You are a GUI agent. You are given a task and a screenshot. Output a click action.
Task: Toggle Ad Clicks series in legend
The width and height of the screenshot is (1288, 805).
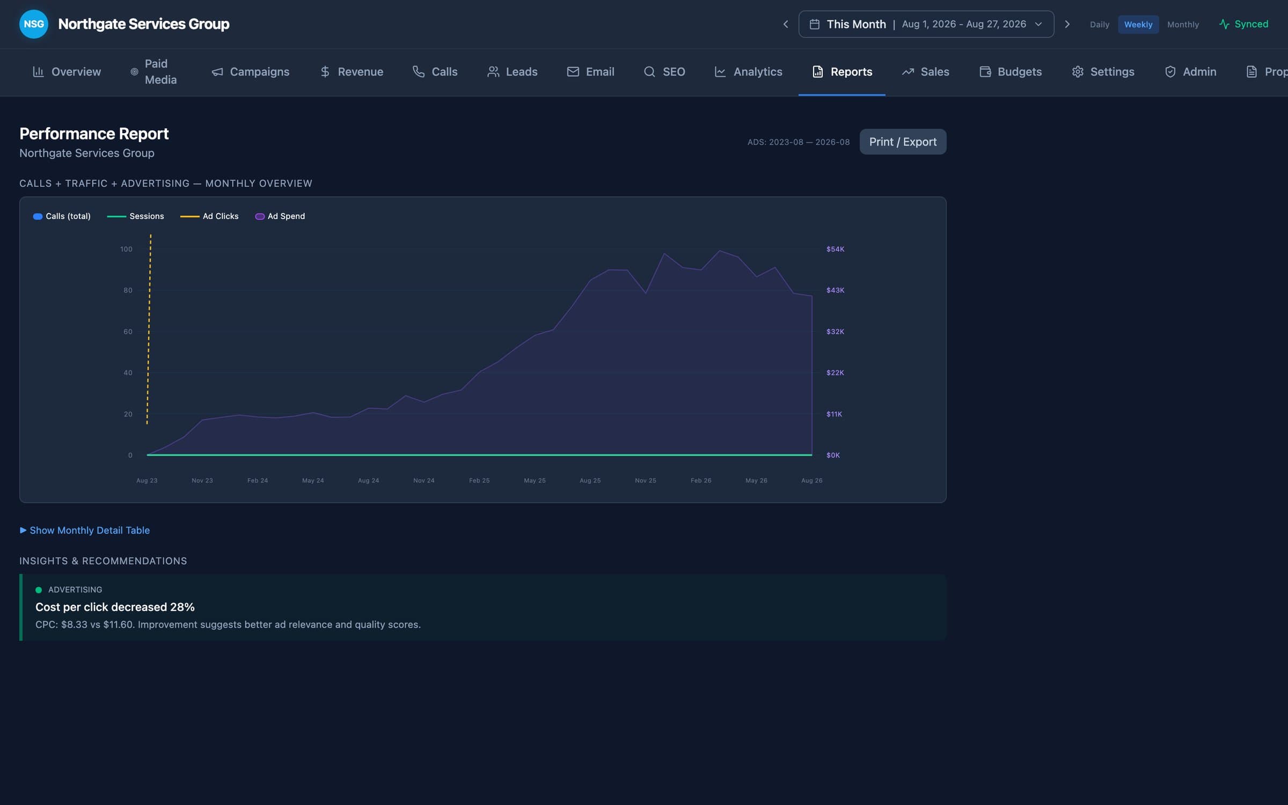tap(209, 216)
